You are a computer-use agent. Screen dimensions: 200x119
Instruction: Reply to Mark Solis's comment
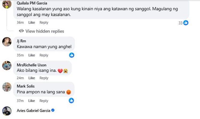(x=44, y=101)
